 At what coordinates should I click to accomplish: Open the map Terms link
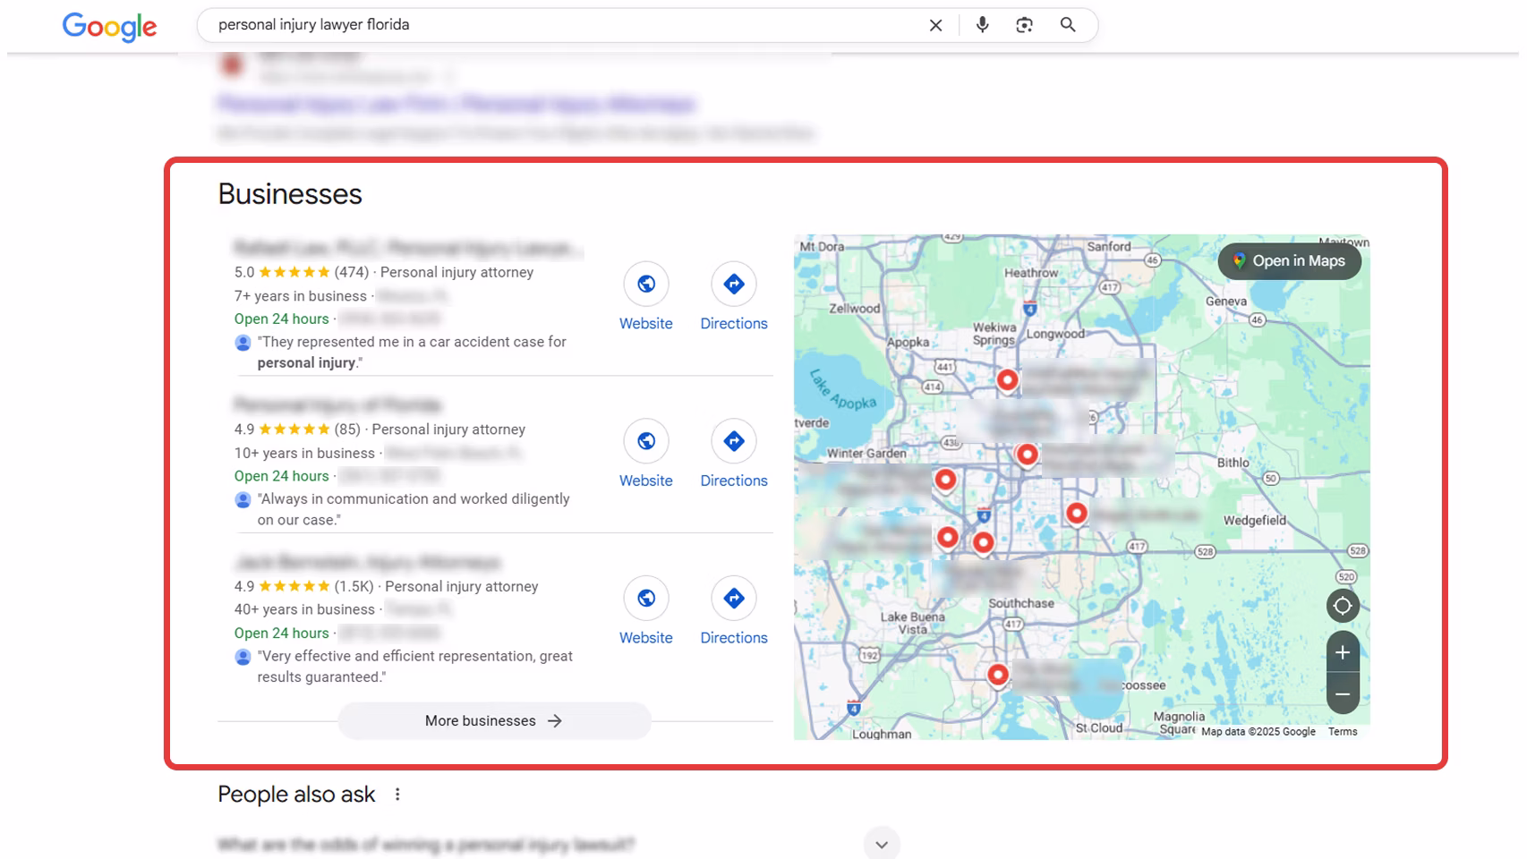pos(1343,732)
